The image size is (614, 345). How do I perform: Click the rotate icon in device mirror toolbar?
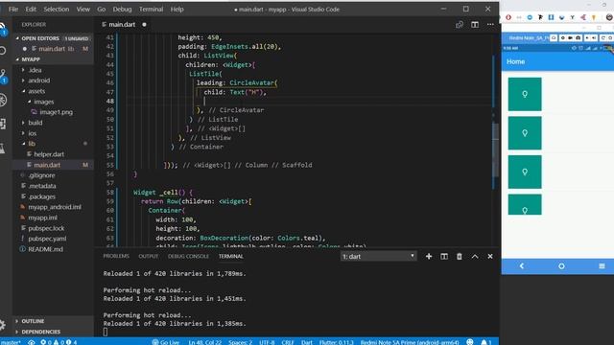[x=603, y=38]
